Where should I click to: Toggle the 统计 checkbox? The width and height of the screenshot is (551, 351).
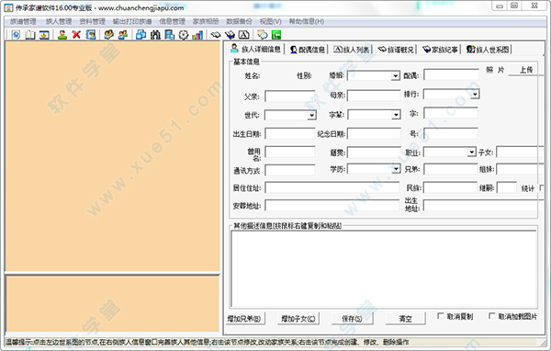(542, 188)
